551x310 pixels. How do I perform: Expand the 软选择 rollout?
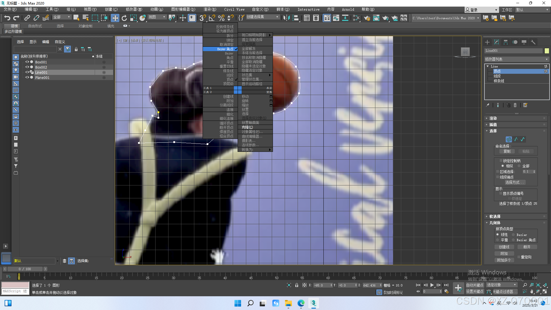pos(495,216)
